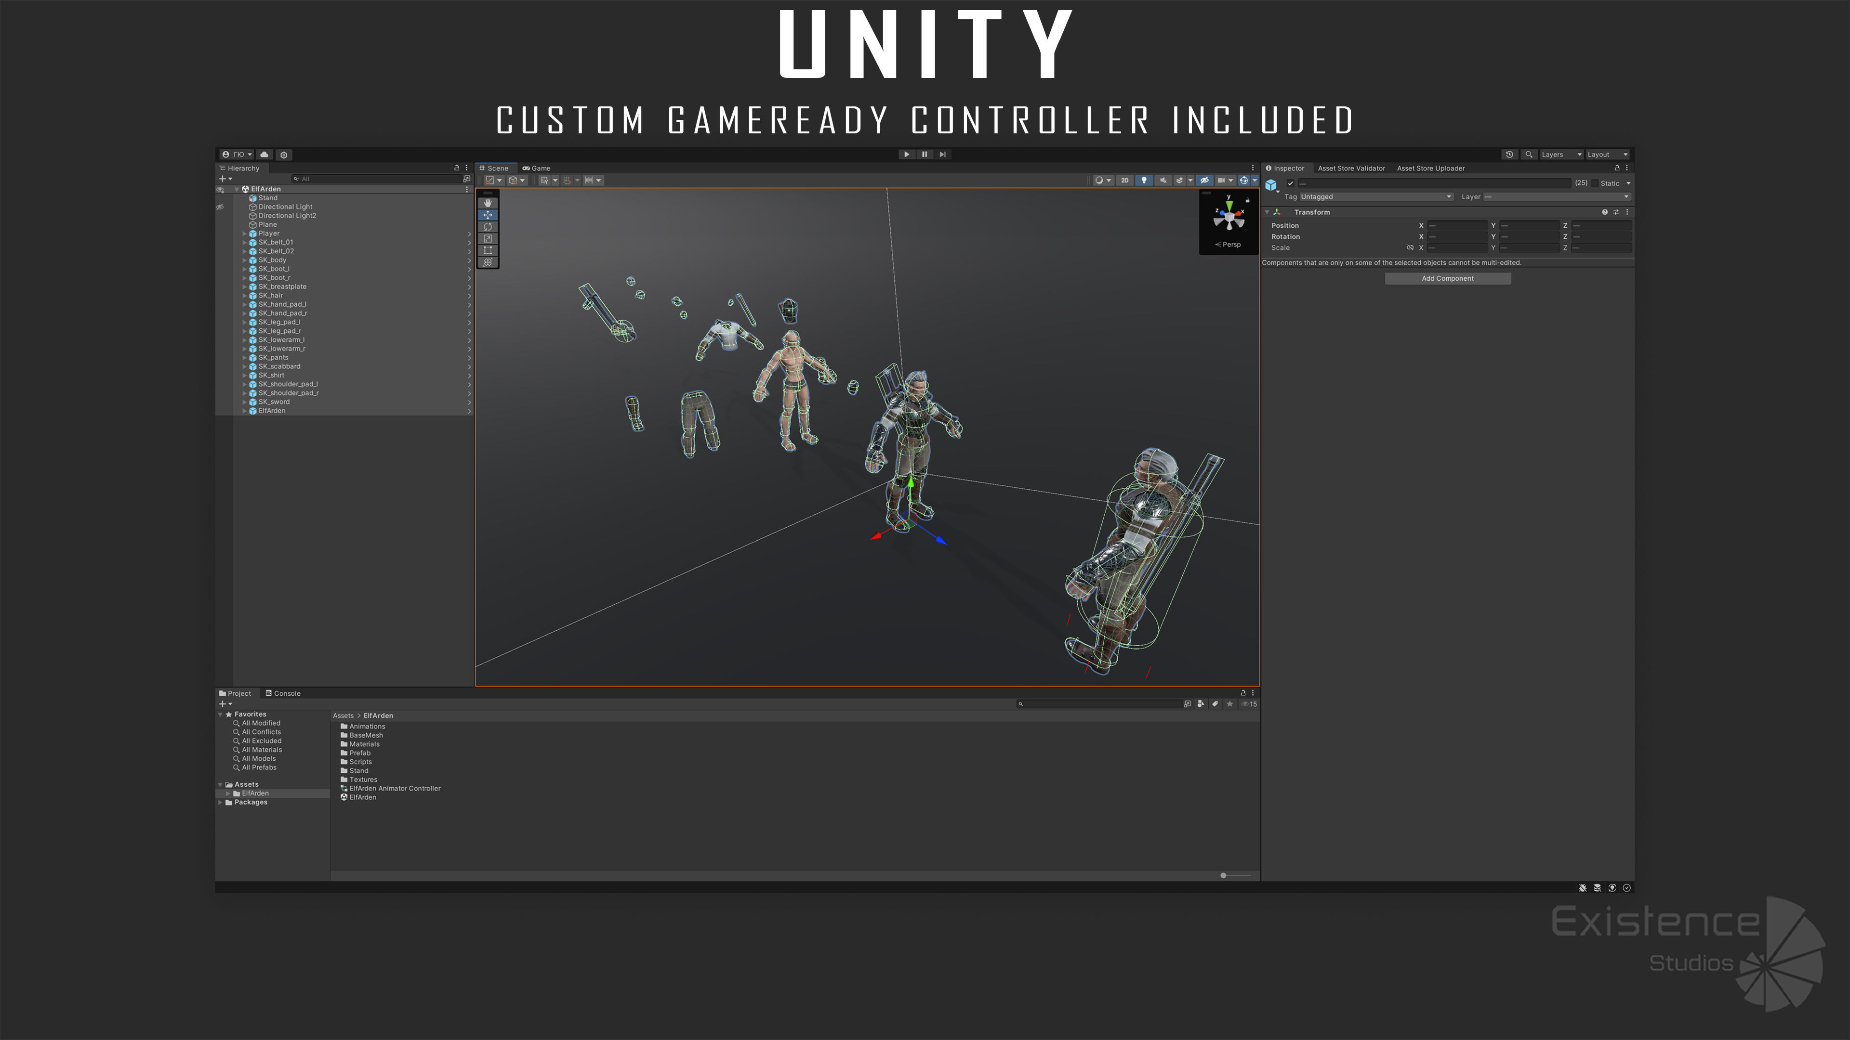Toggle scene audio mute icon

(x=1163, y=180)
